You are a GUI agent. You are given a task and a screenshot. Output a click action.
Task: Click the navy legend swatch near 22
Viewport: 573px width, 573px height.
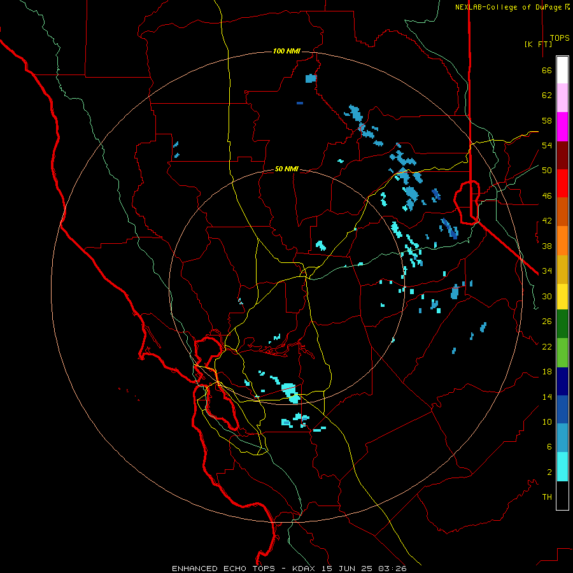562,381
